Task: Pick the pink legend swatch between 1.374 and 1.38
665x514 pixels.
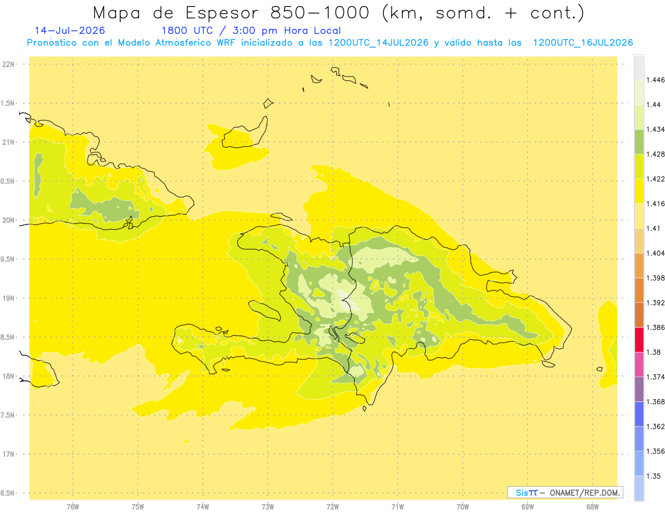Action: (x=639, y=365)
